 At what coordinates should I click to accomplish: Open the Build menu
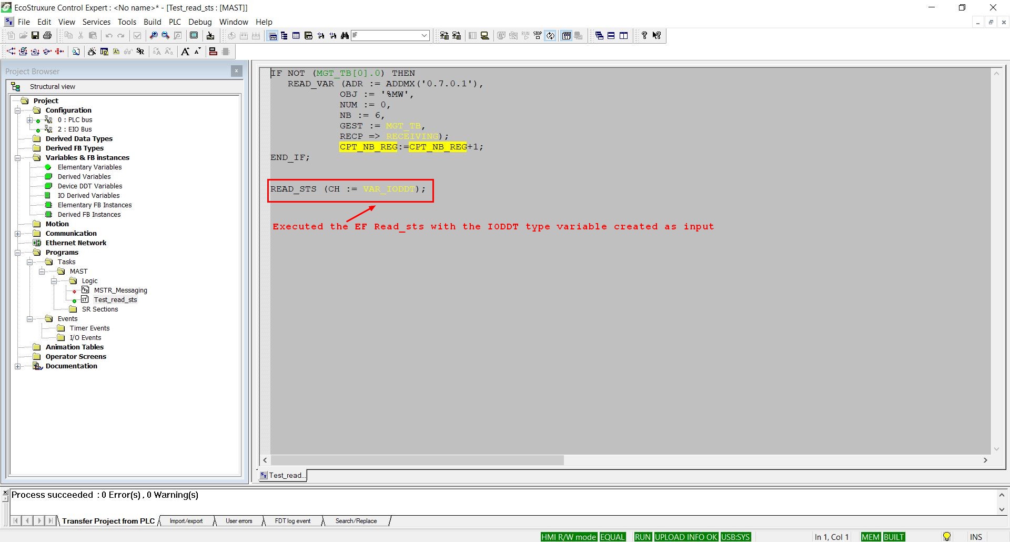(152, 22)
